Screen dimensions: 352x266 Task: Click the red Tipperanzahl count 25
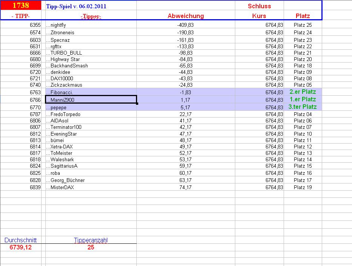coord(91,248)
